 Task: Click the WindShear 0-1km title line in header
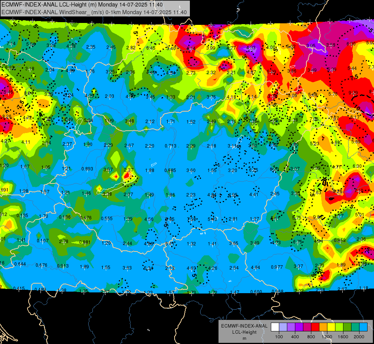pos(94,12)
